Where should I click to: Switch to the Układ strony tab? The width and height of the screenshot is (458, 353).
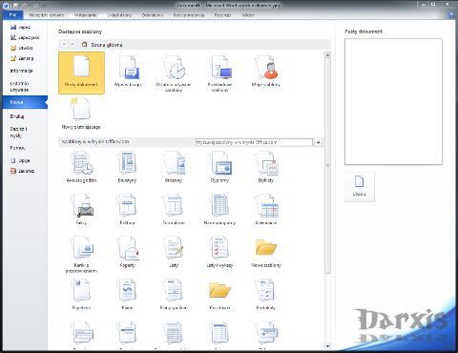pos(119,15)
